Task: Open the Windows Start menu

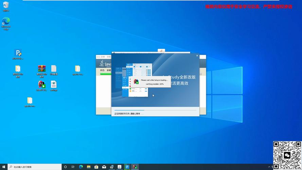Action: 4,167
